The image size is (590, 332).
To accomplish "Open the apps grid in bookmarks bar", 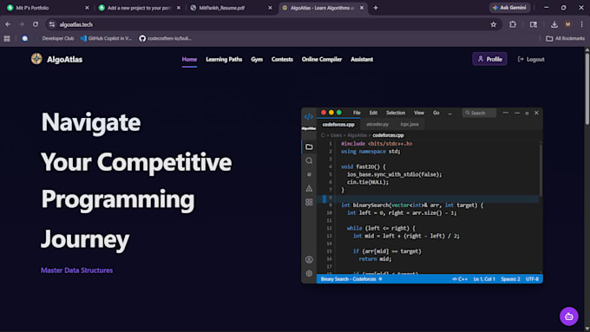I will click(7, 38).
